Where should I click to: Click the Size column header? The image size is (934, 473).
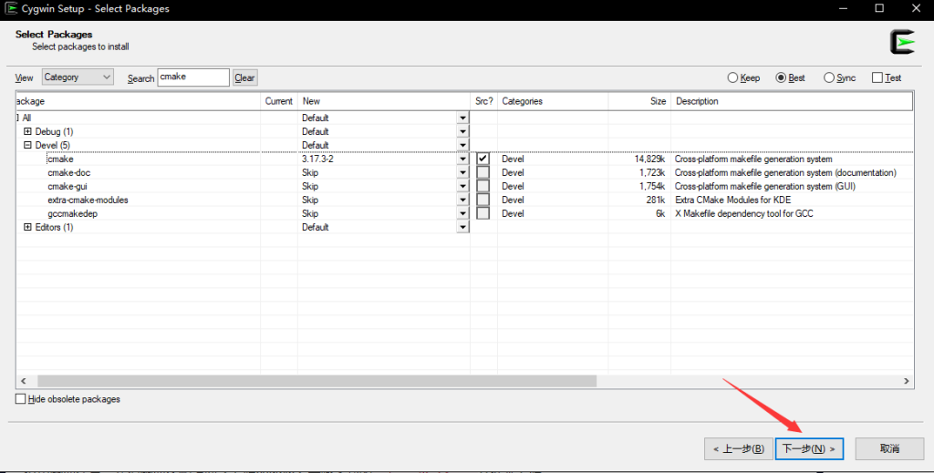tap(639, 101)
